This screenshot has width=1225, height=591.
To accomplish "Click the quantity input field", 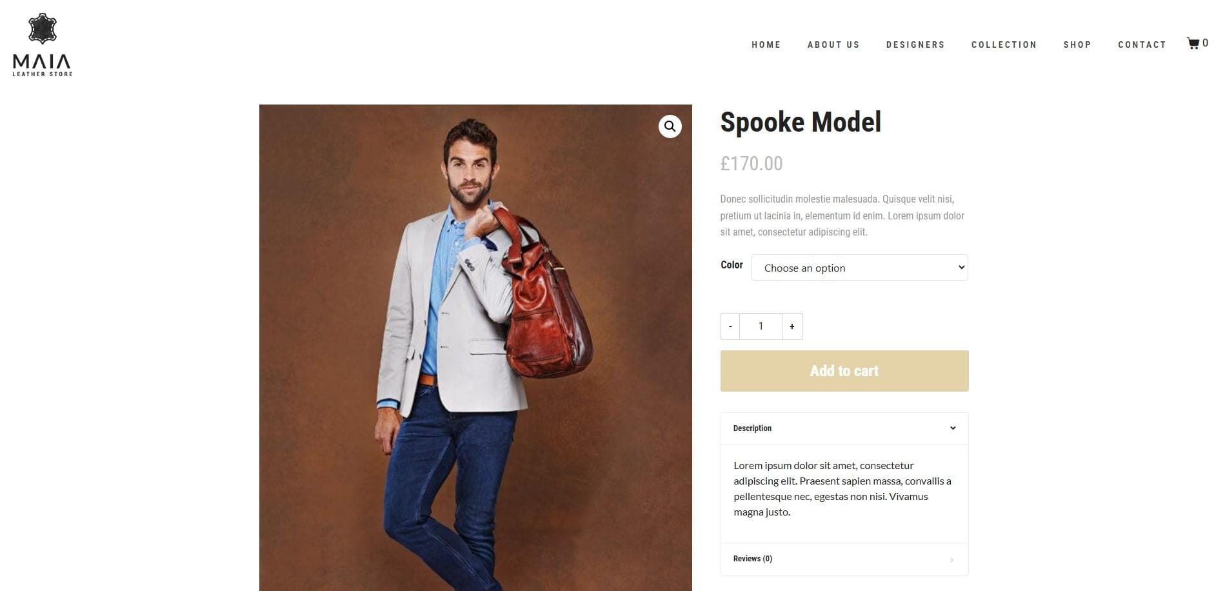I will [x=761, y=326].
